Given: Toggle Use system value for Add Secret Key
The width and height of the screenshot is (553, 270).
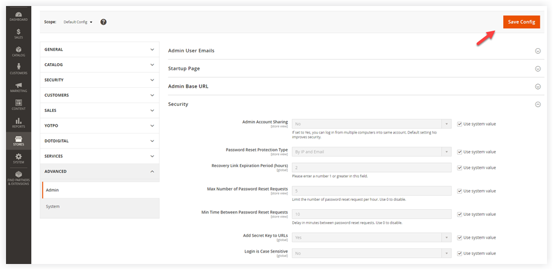Looking at the screenshot, I should (x=459, y=238).
